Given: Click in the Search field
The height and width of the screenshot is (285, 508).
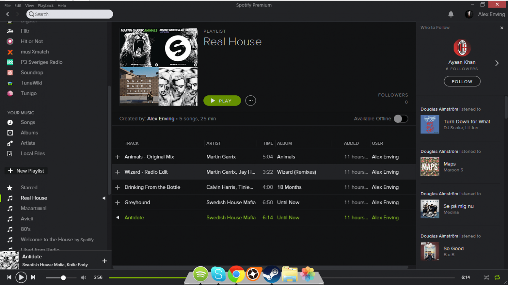Looking at the screenshot, I should click(x=70, y=14).
